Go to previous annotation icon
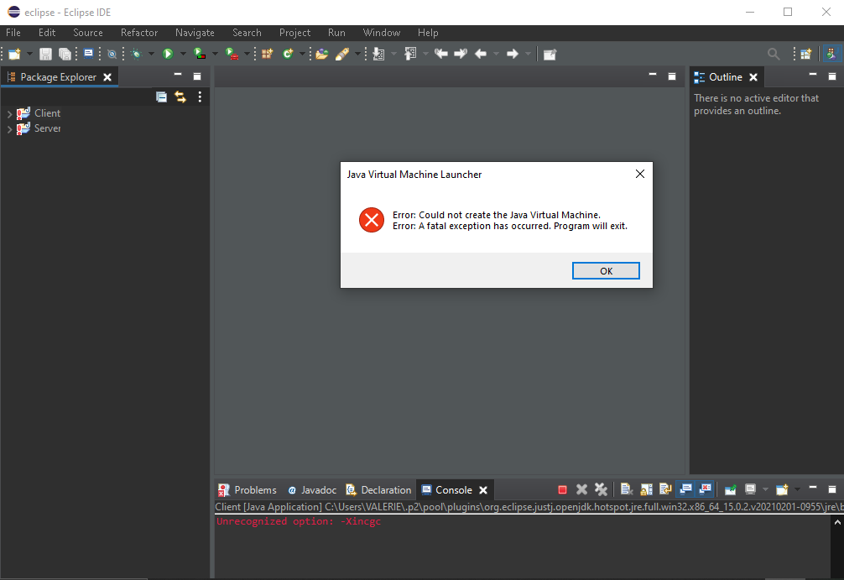This screenshot has width=844, height=580. pos(411,54)
